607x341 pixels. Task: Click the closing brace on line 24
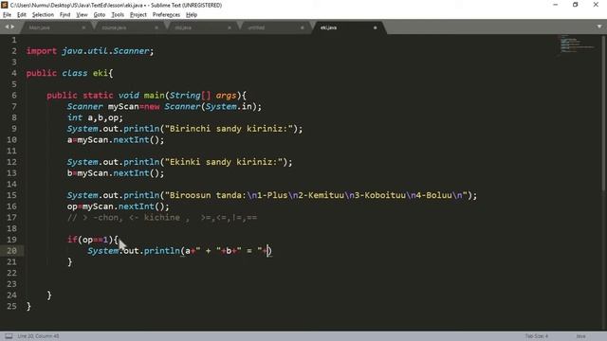(x=49, y=296)
